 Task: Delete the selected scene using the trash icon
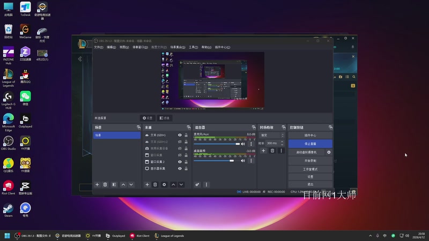coord(105,184)
